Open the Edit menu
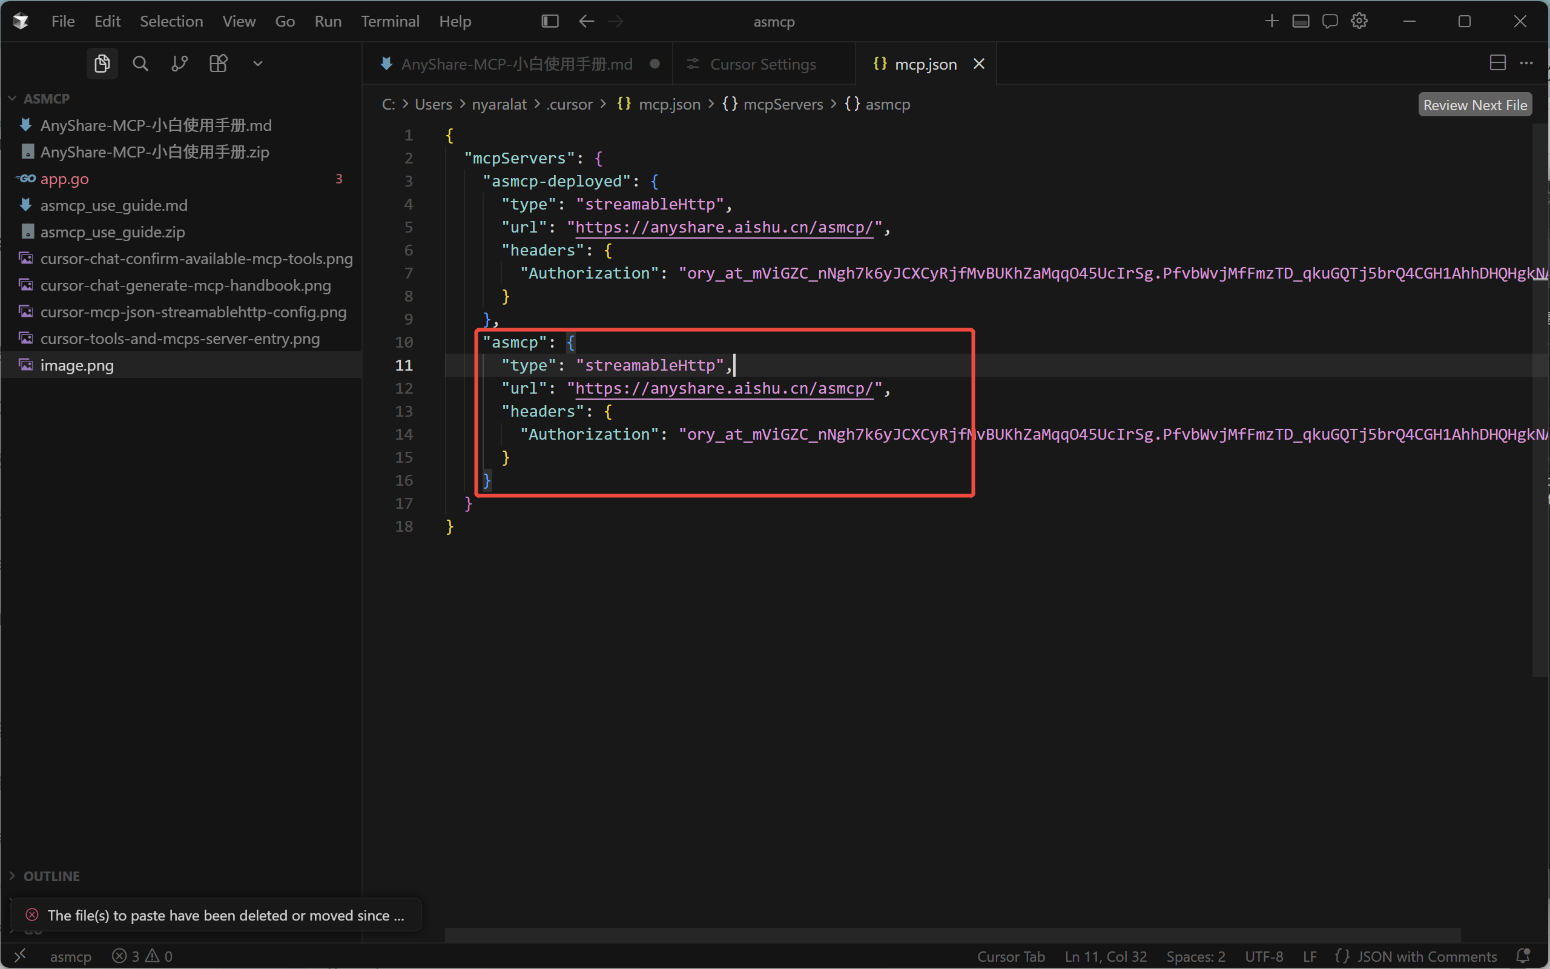The image size is (1550, 969). pyautogui.click(x=107, y=21)
